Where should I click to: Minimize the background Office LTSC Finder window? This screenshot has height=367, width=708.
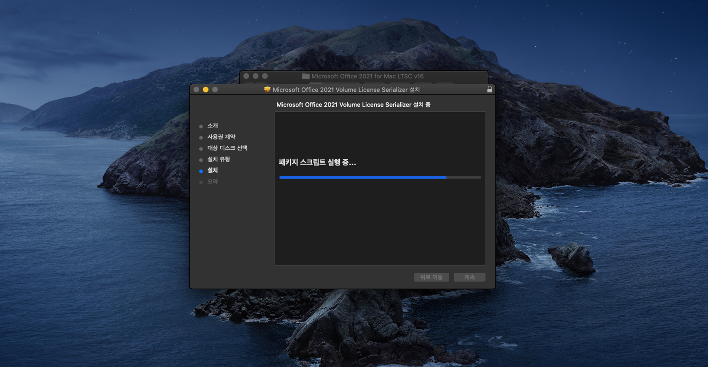click(256, 76)
